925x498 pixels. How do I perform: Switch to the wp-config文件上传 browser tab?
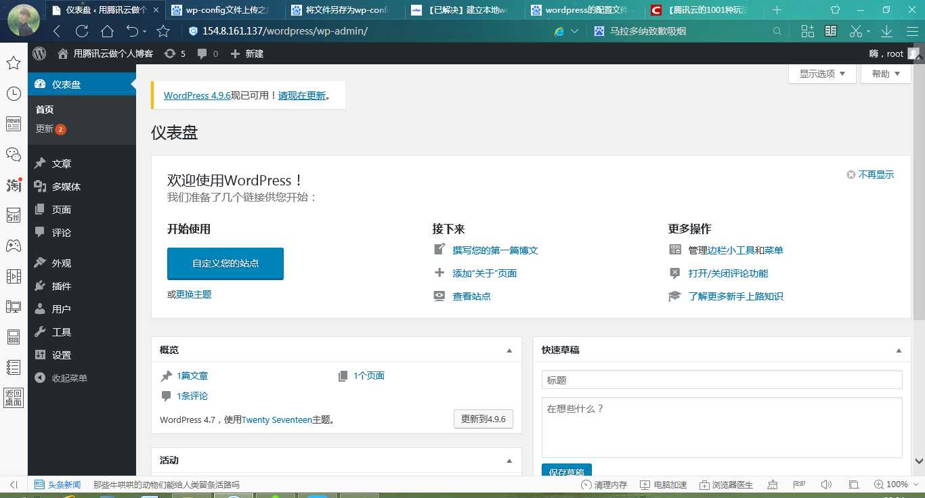pos(225,10)
